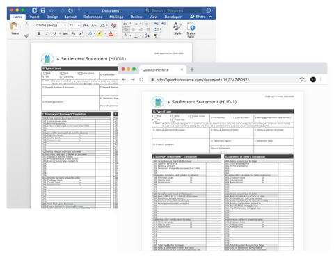Viewport: 334px width, 257px height.
Task: Click the Numbering list icon
Action: (136, 23)
